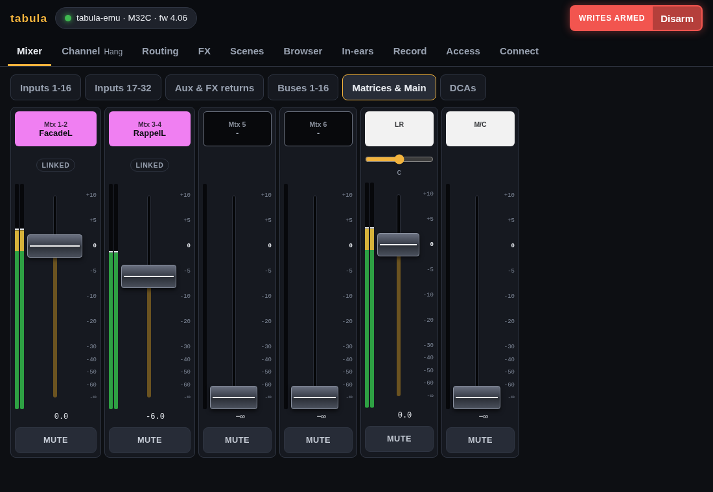713x492 pixels.
Task: Select the Mtx 6 channel header
Action: pyautogui.click(x=318, y=129)
